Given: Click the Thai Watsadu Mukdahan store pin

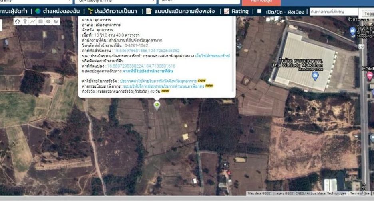Looking at the screenshot, I should 315,76.
